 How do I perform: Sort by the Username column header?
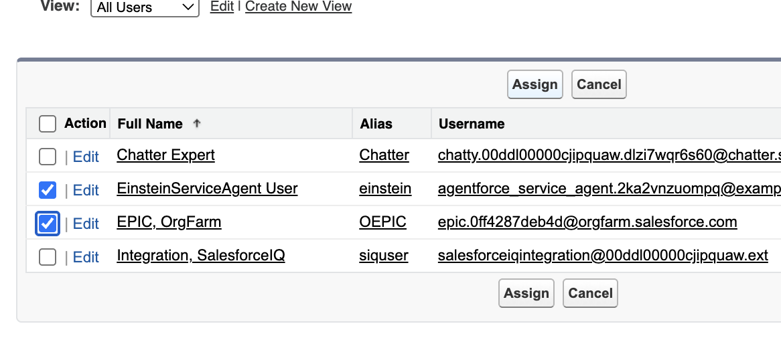pyautogui.click(x=472, y=124)
